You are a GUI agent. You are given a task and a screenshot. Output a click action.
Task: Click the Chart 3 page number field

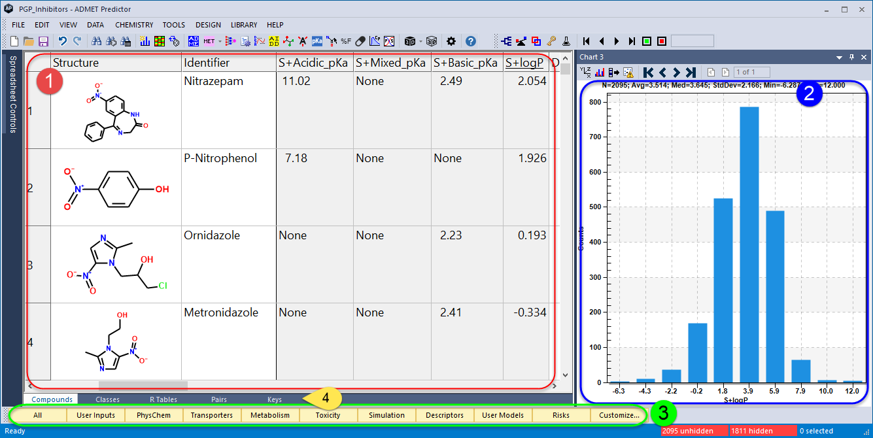click(751, 72)
